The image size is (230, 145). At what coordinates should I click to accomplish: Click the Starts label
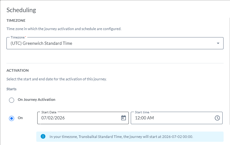click(12, 89)
